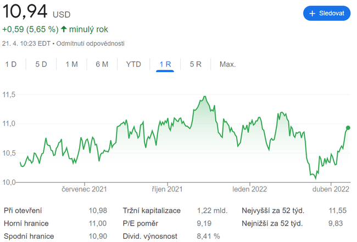Switch chart to 1 D range
Screen dimensions: 357x242
click(x=11, y=64)
